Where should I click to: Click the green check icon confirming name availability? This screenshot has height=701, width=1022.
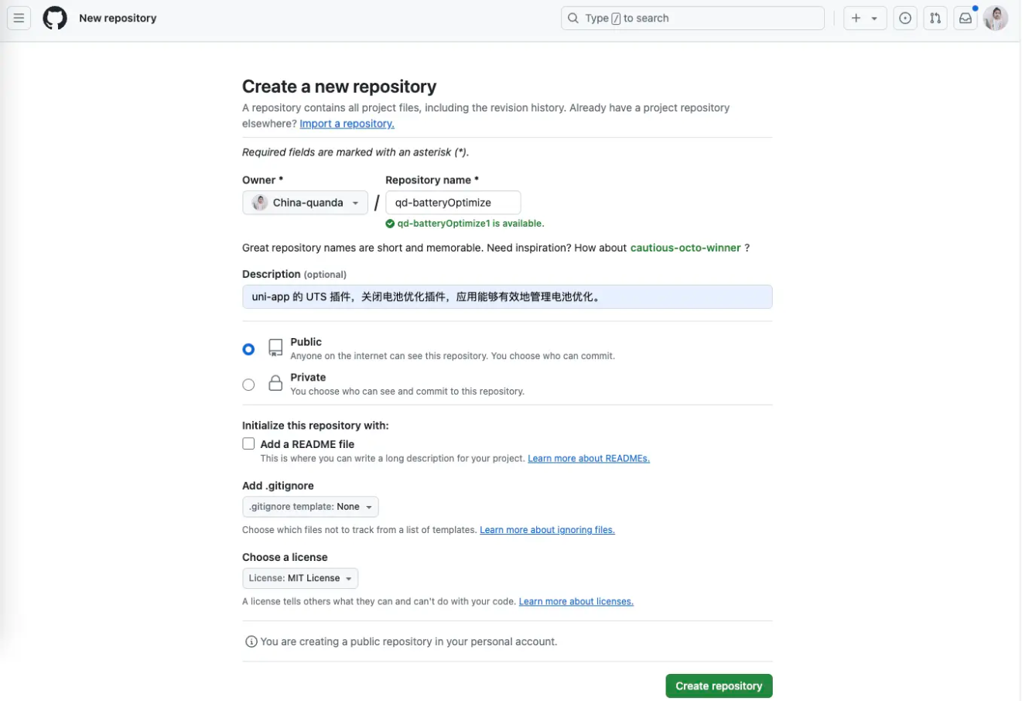tap(390, 223)
